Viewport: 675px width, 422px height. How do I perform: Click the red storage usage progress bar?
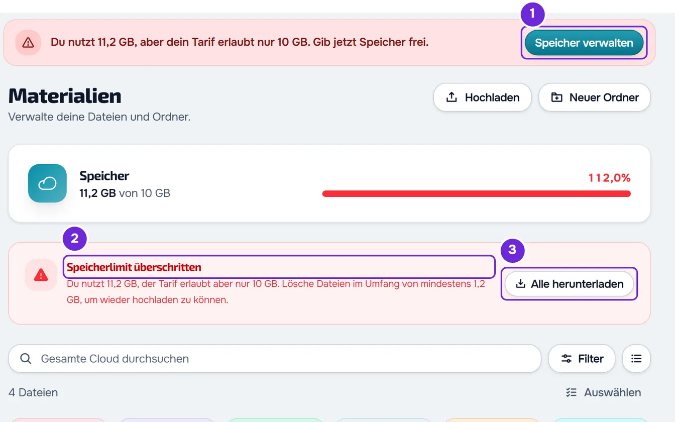476,194
